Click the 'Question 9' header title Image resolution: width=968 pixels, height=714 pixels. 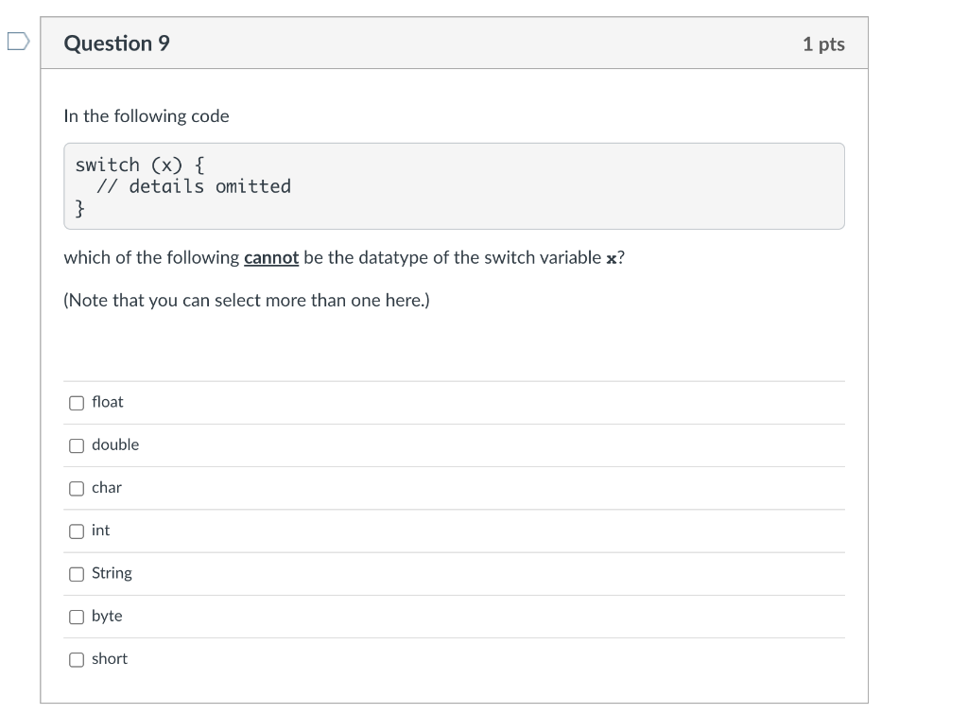pos(117,44)
